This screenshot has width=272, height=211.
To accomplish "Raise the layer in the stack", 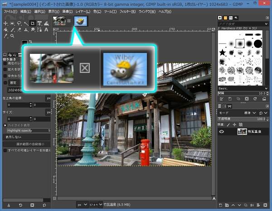I will [233, 205].
